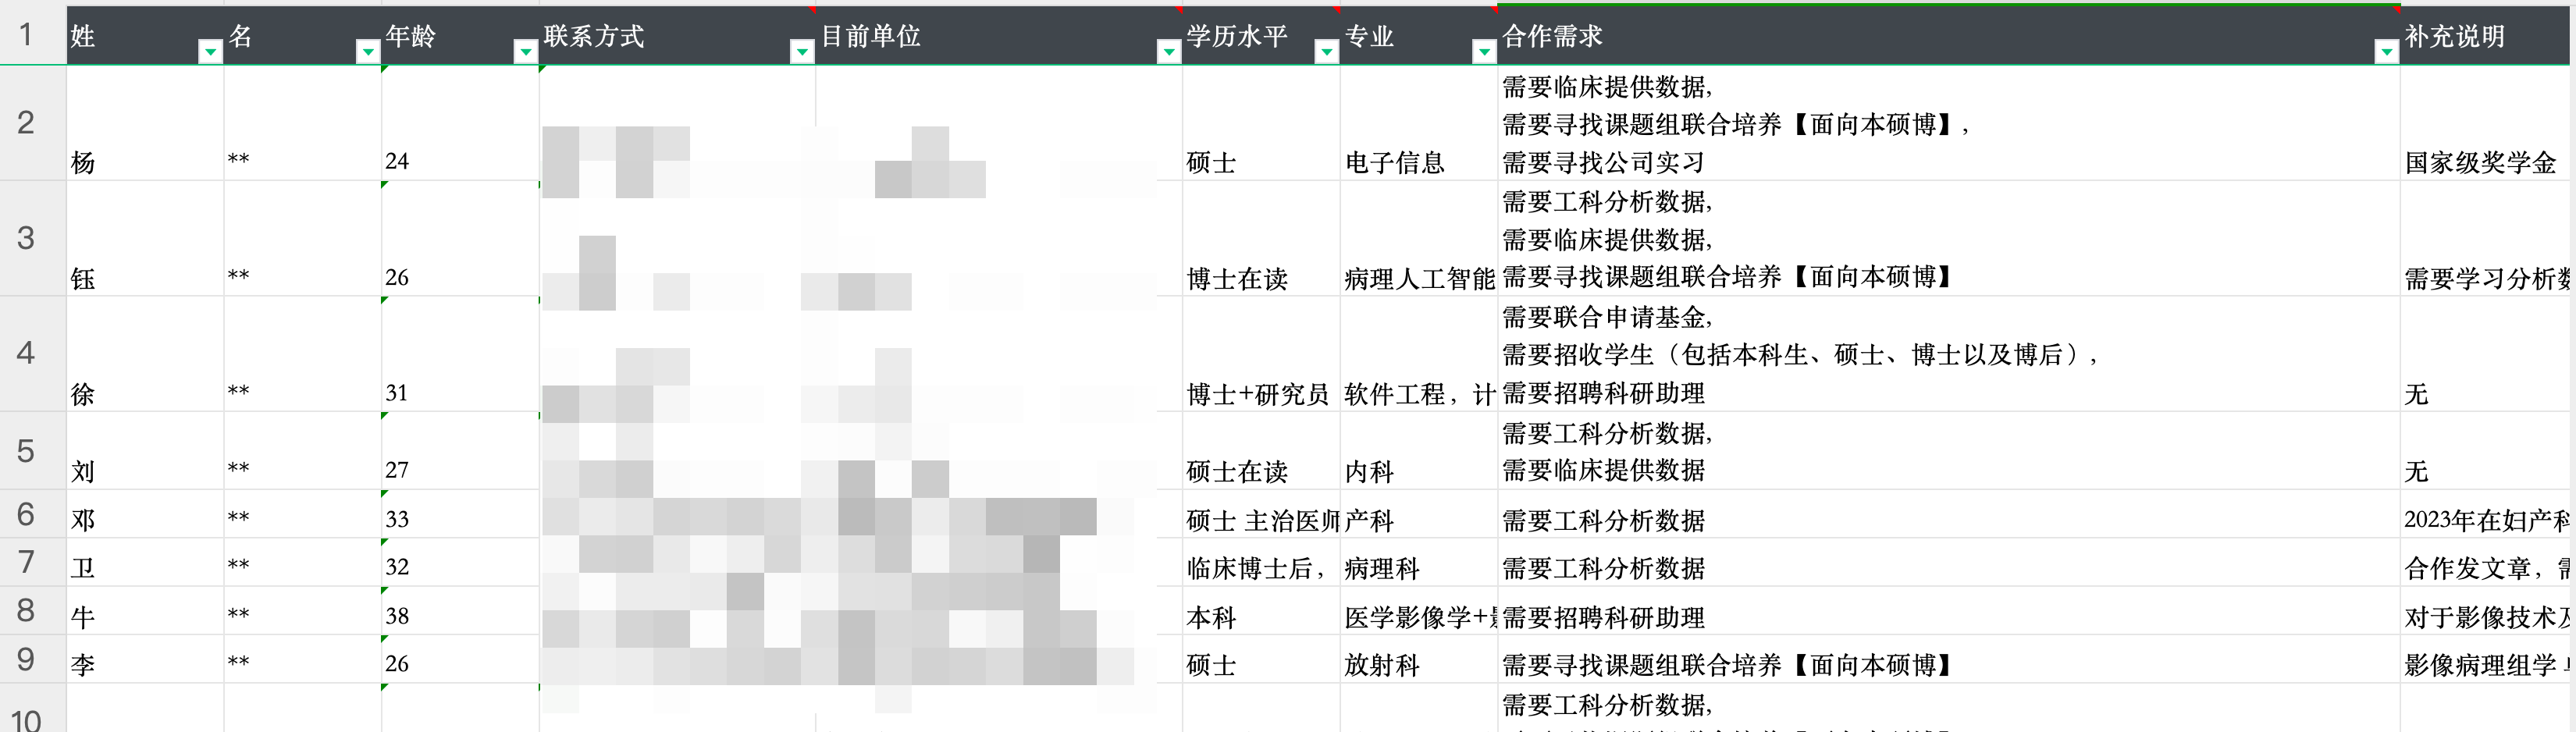Select the cell containing surname 徐
2576x732 pixels.
(145, 353)
